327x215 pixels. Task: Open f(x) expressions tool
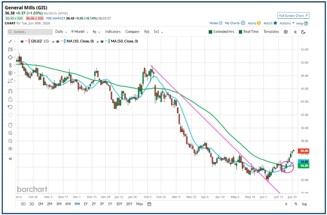(147, 32)
